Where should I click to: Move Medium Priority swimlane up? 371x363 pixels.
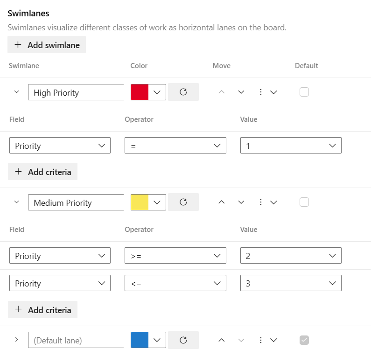222,202
